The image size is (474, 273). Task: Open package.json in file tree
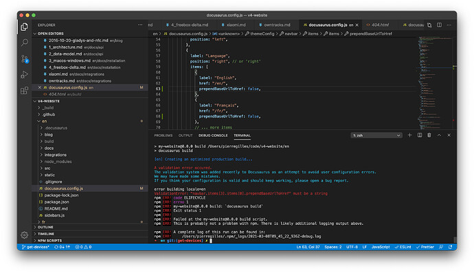click(x=90, y=202)
